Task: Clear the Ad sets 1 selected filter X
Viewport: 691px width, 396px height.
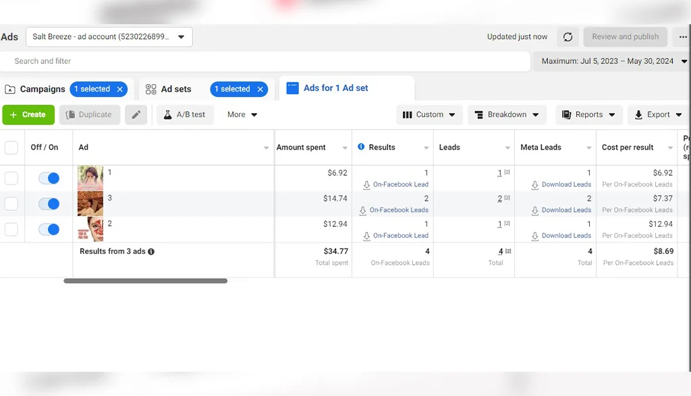Action: pos(260,89)
